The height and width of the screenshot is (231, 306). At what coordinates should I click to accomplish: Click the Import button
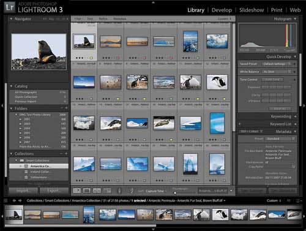point(23,191)
